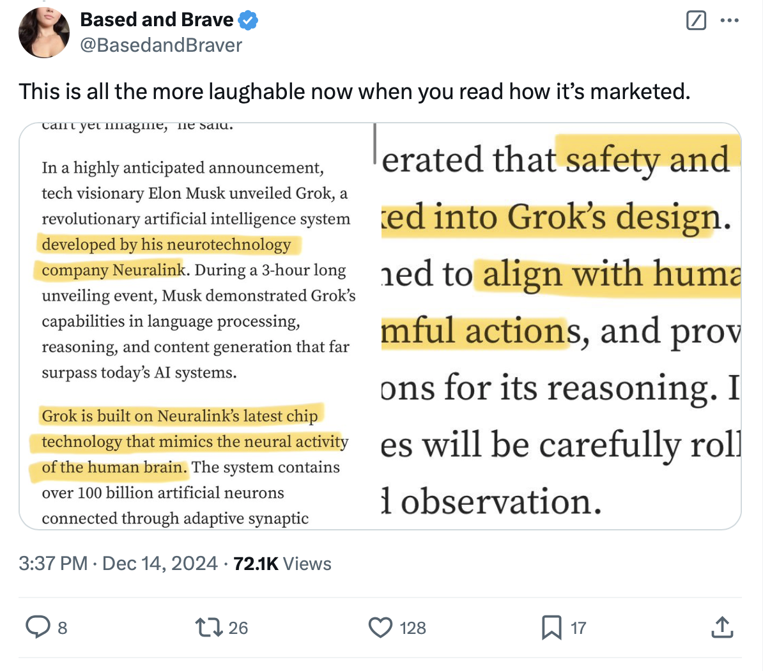Click the like count of 128
The height and width of the screenshot is (671, 763).
click(x=413, y=628)
